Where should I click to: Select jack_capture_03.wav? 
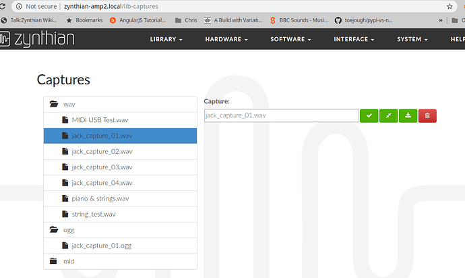tap(120, 167)
